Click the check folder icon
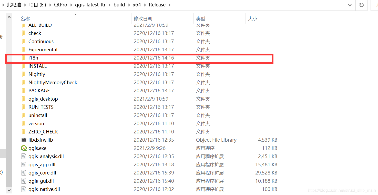Screen dimensions: 378x195 [24, 33]
